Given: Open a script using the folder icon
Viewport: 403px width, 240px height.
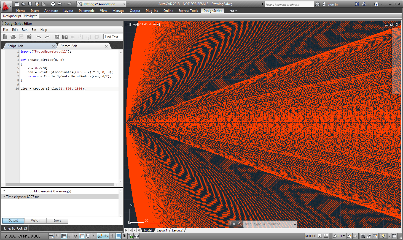Looking at the screenshot, I should coord(13,37).
